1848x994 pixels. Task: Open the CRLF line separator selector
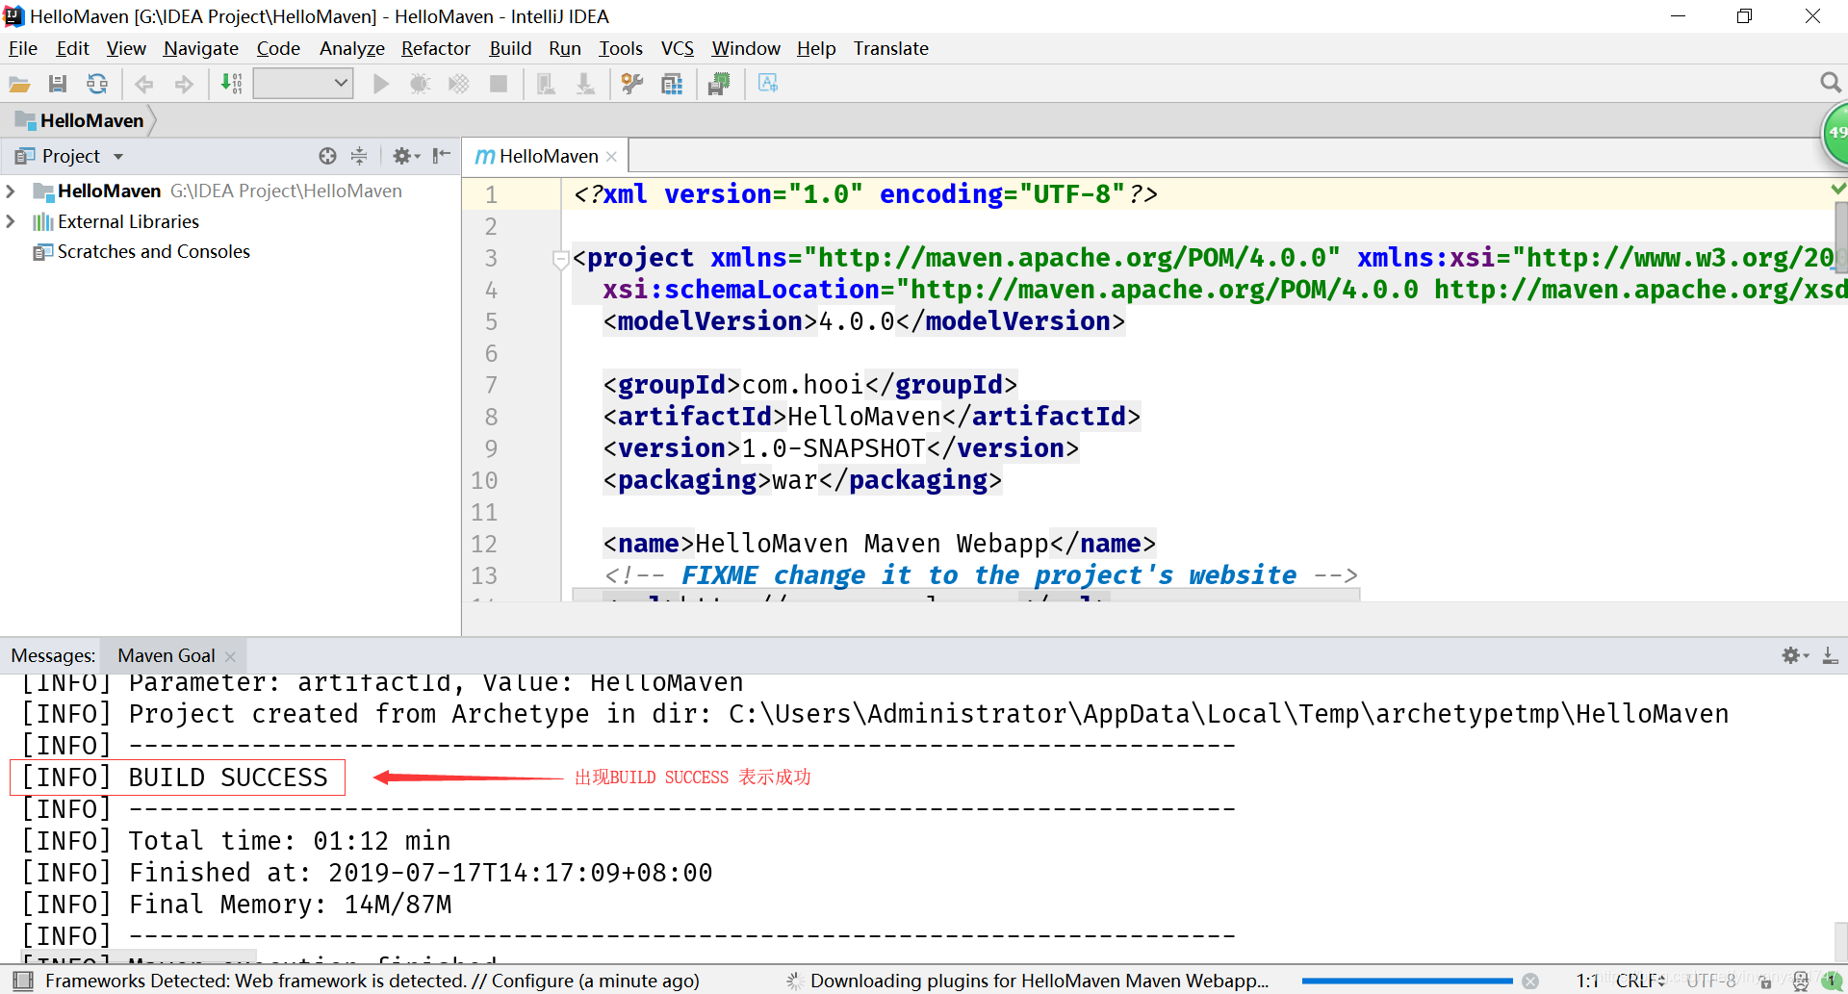point(1640,981)
